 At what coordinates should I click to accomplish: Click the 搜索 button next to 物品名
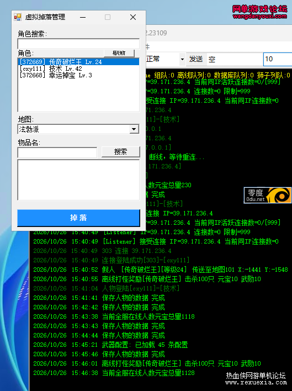pyautogui.click(x=120, y=152)
